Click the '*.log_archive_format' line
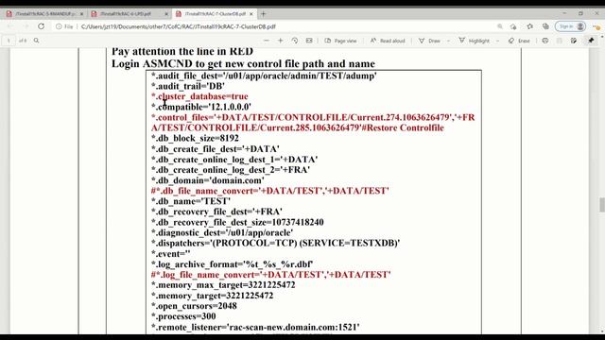 (x=232, y=264)
